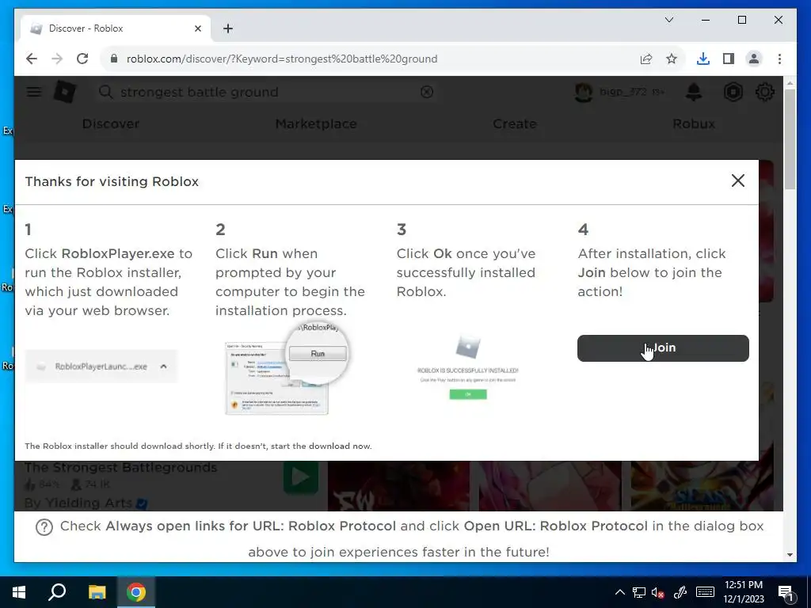The image size is (811, 608).
Task: Go to the Robux nav item
Action: click(694, 123)
